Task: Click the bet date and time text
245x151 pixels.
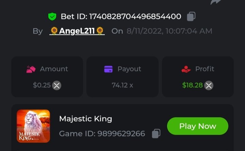Action: (x=169, y=31)
